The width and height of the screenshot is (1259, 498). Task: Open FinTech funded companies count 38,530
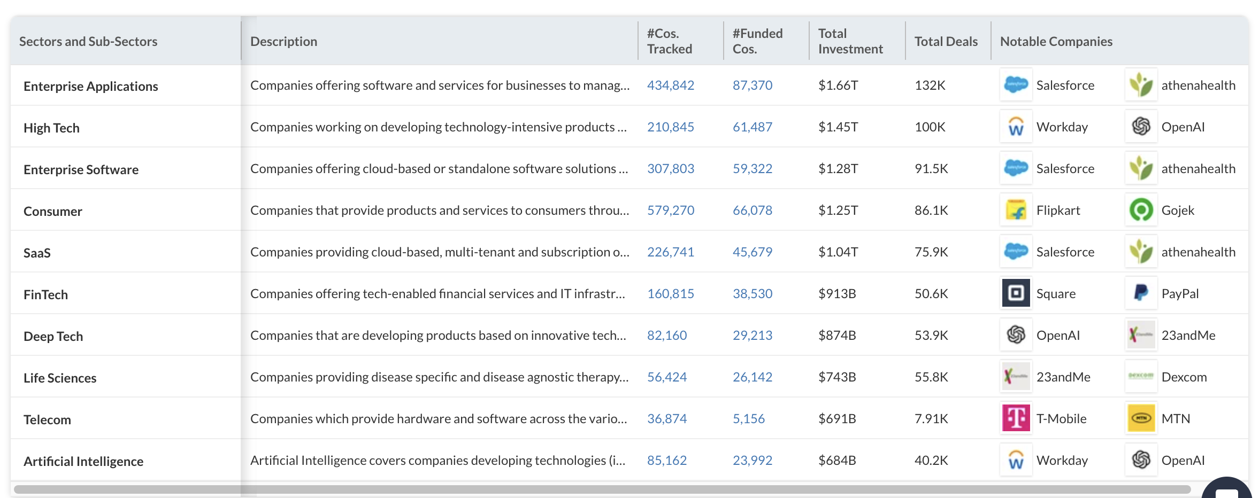[752, 293]
